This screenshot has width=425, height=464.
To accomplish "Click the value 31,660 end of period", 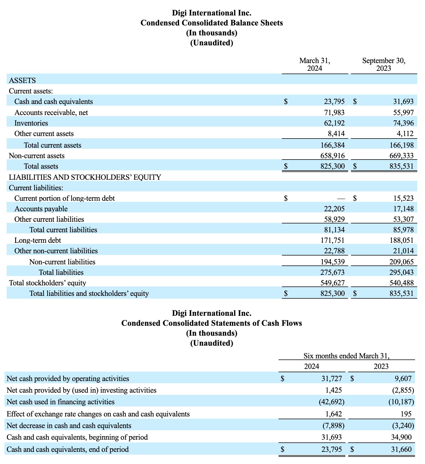I will tap(401, 449).
